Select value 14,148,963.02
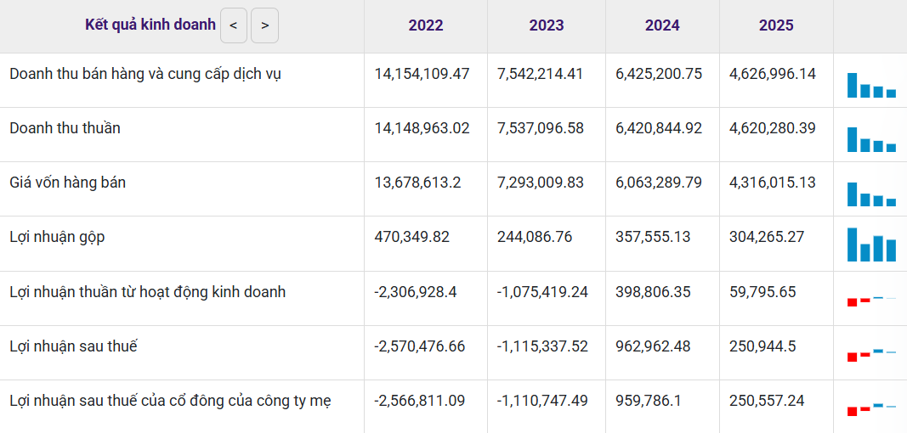 (422, 128)
